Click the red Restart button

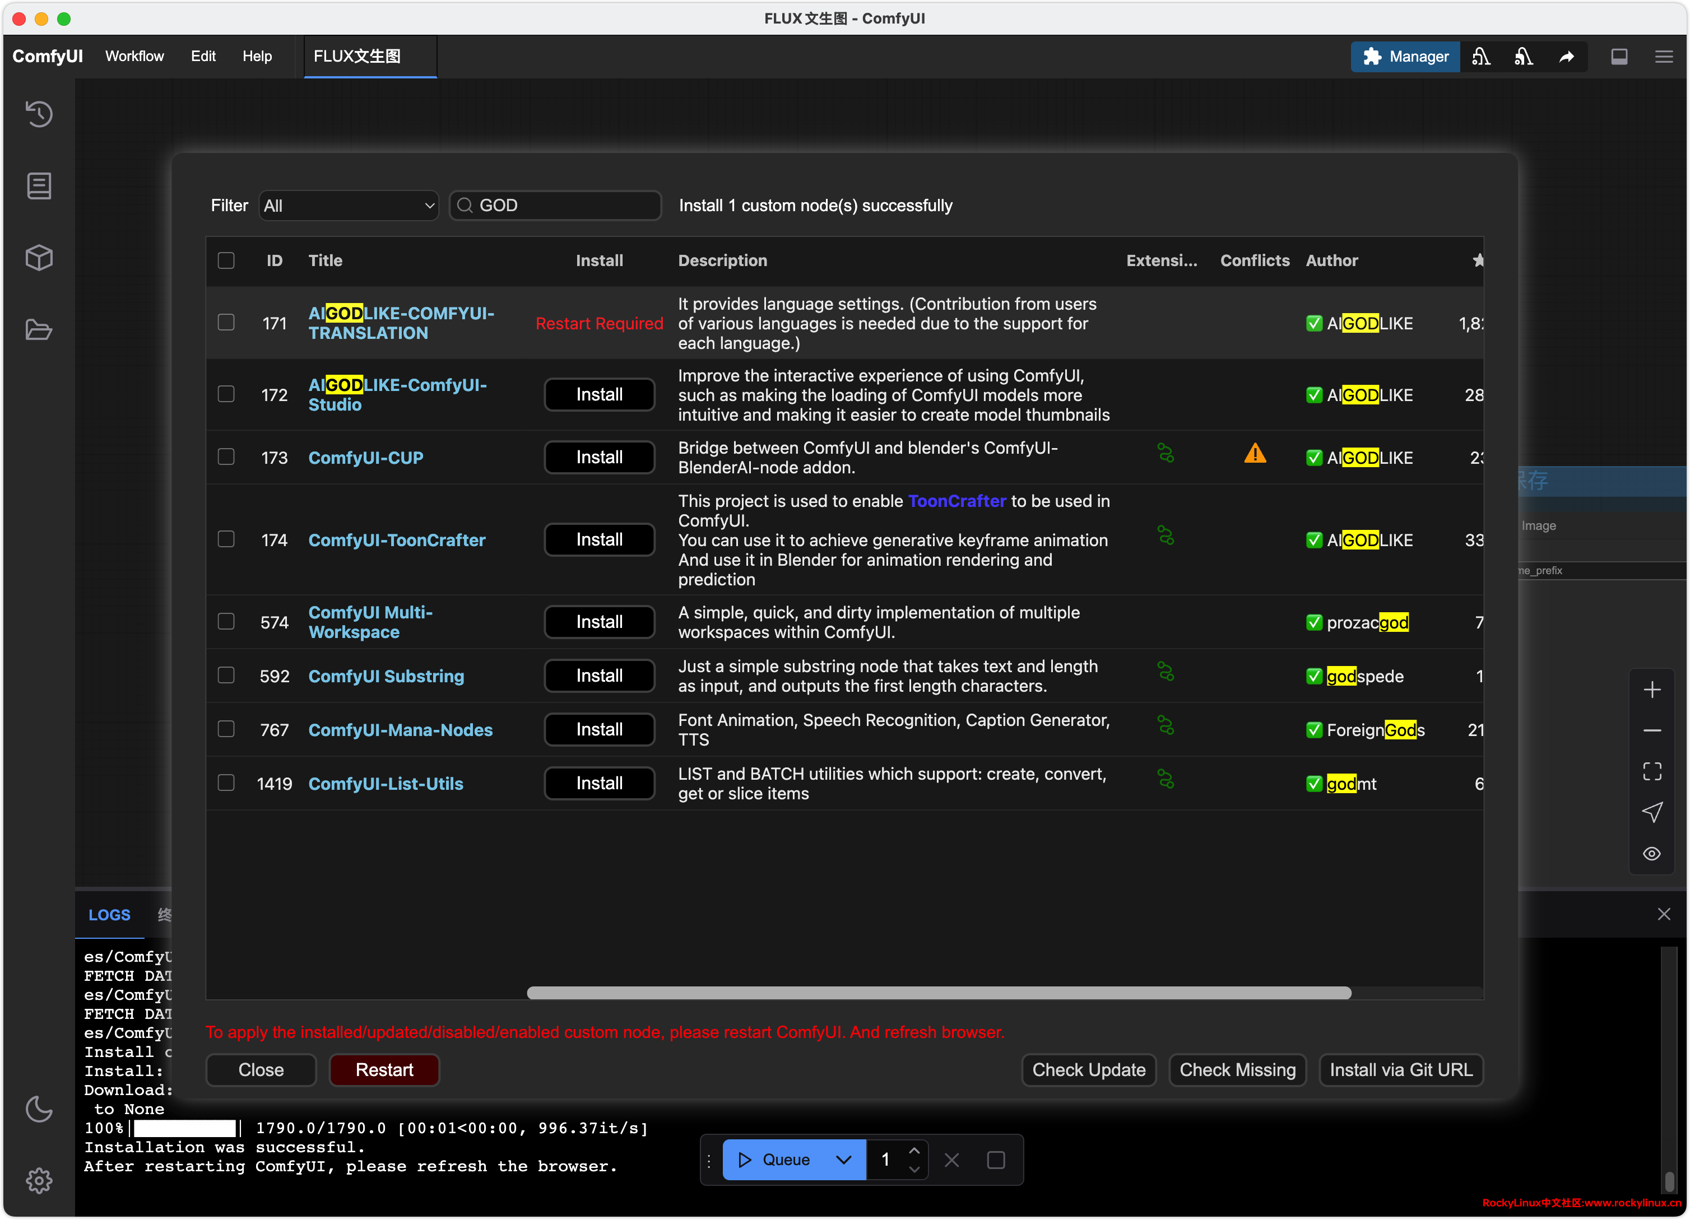[x=384, y=1069]
